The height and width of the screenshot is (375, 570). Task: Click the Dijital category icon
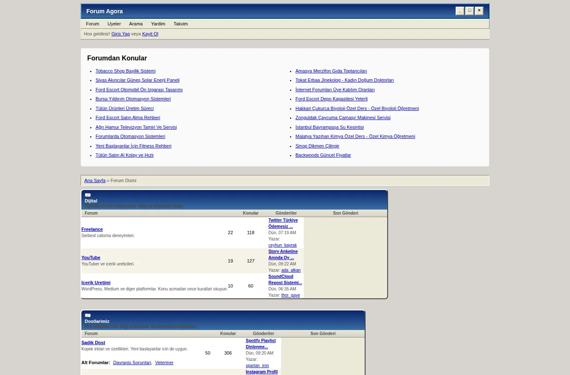click(x=88, y=195)
